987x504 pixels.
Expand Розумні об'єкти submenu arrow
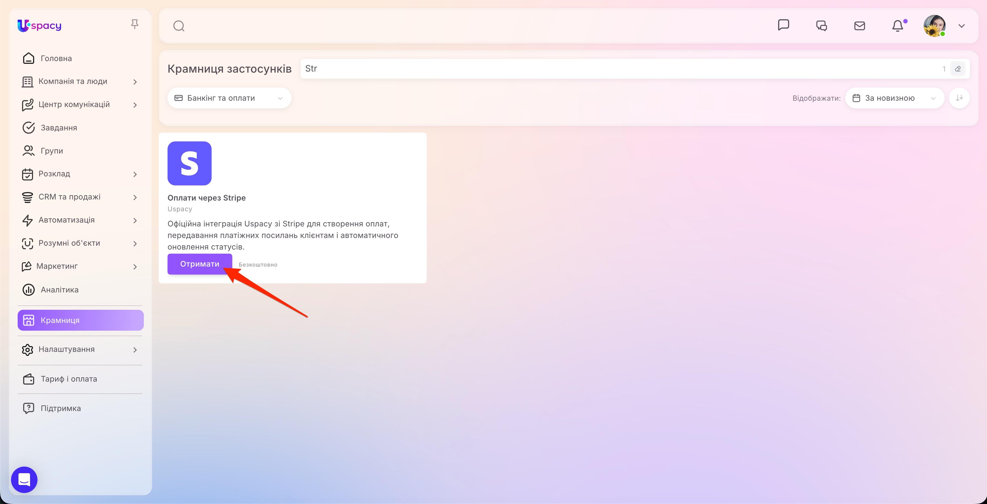135,244
